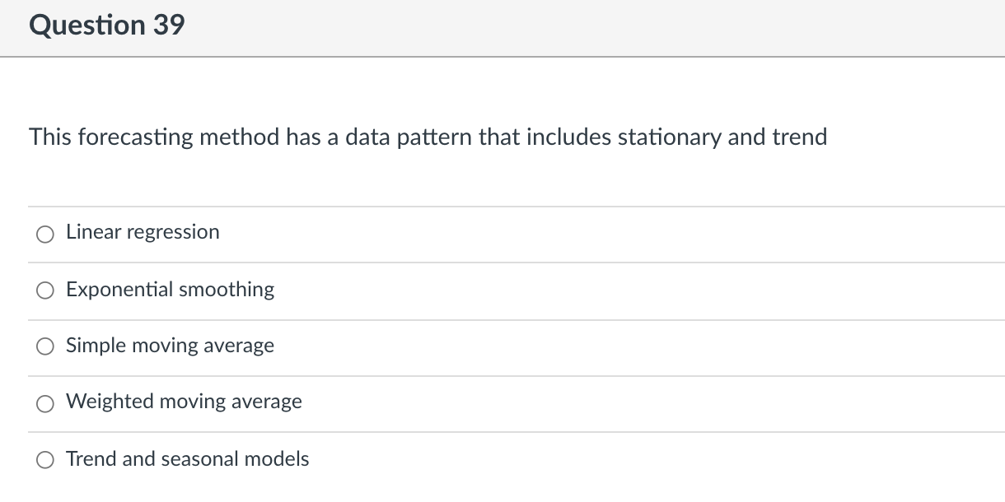
Task: Click the Question 39 header
Action: 107,25
